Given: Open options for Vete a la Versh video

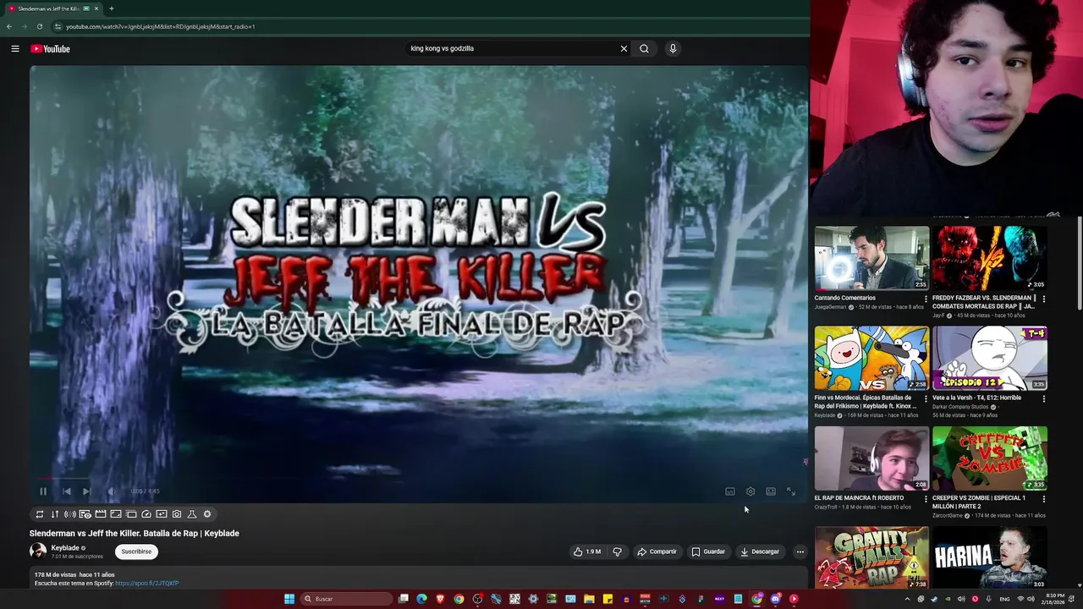Looking at the screenshot, I should (x=1043, y=398).
